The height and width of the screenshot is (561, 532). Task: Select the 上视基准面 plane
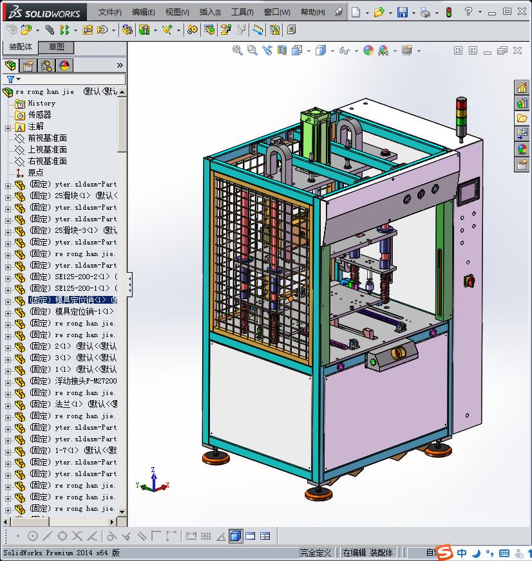tap(47, 149)
